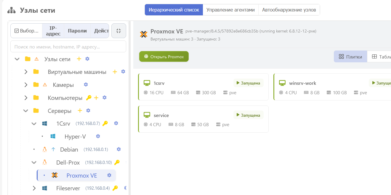This screenshot has width=391, height=195.
Task: Click the service virtual machine name
Action: click(161, 116)
